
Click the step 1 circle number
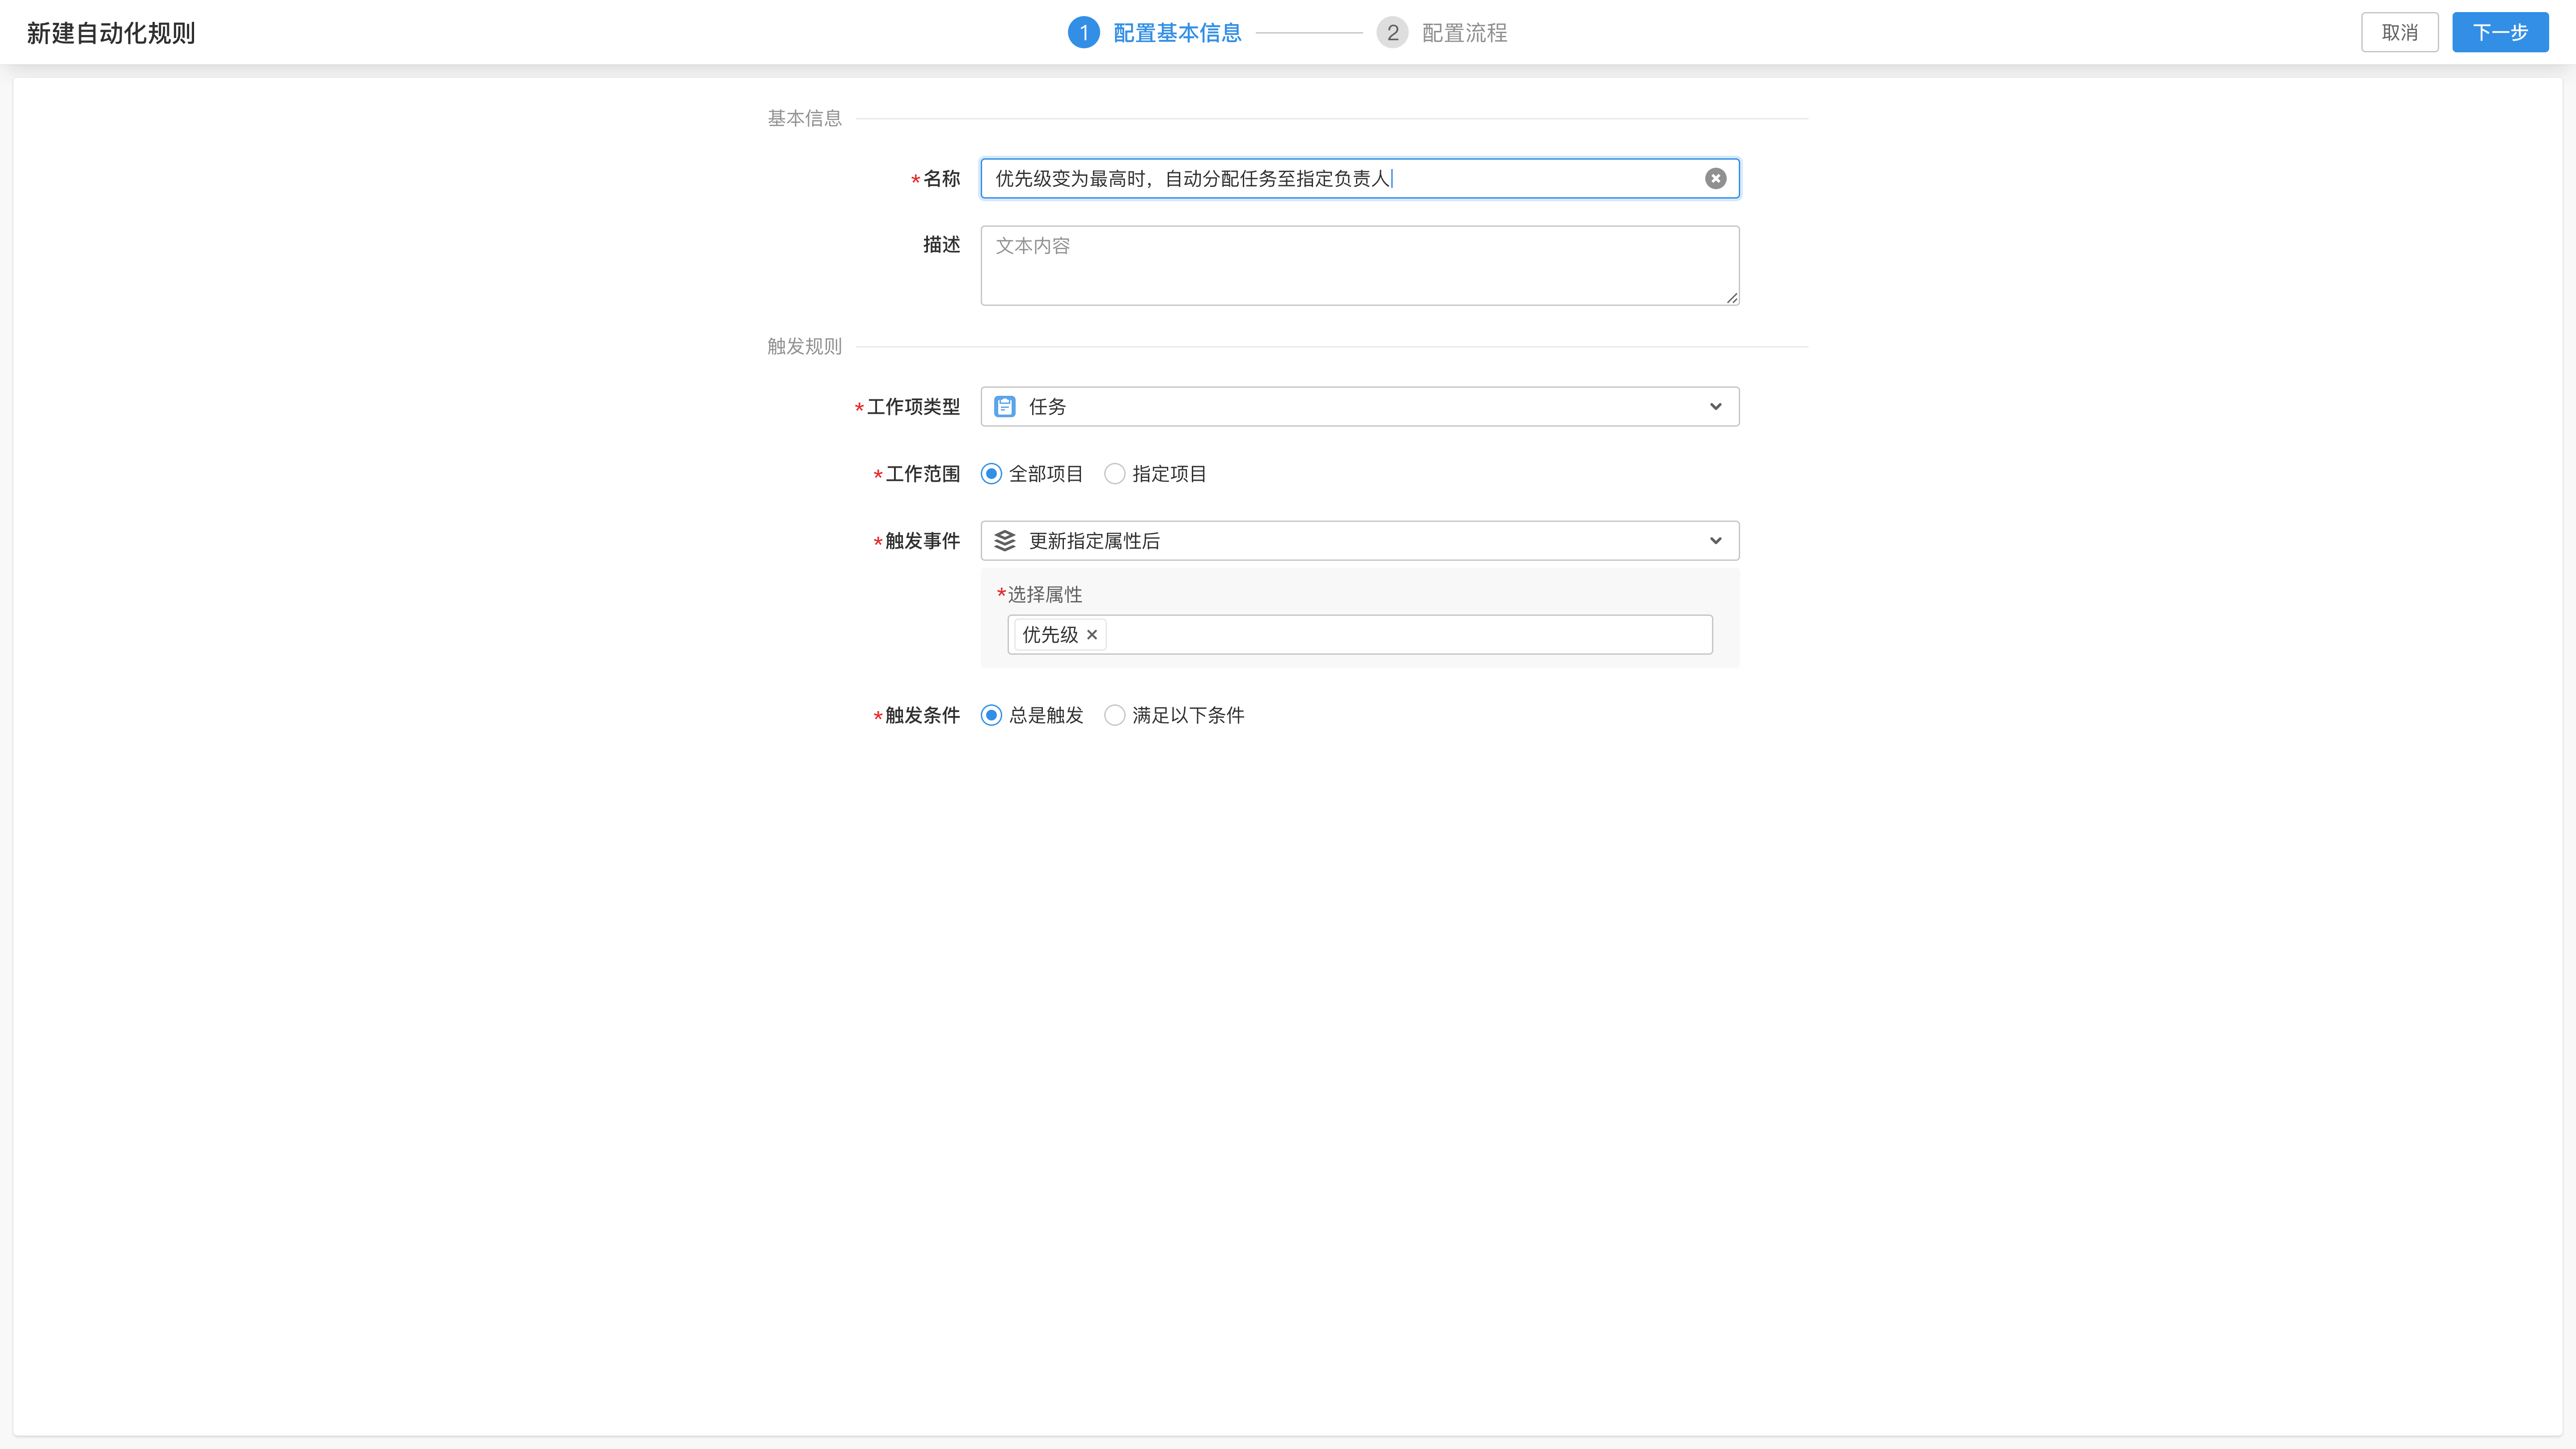(1083, 33)
